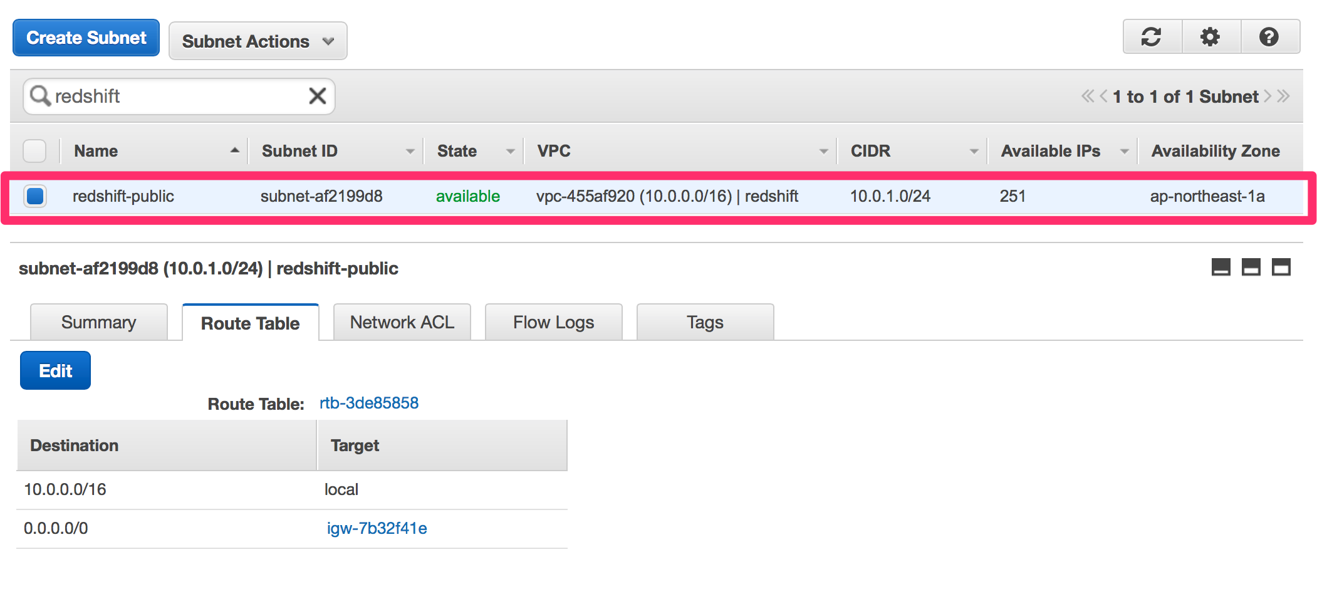Click the 251 available IPs value

1012,196
